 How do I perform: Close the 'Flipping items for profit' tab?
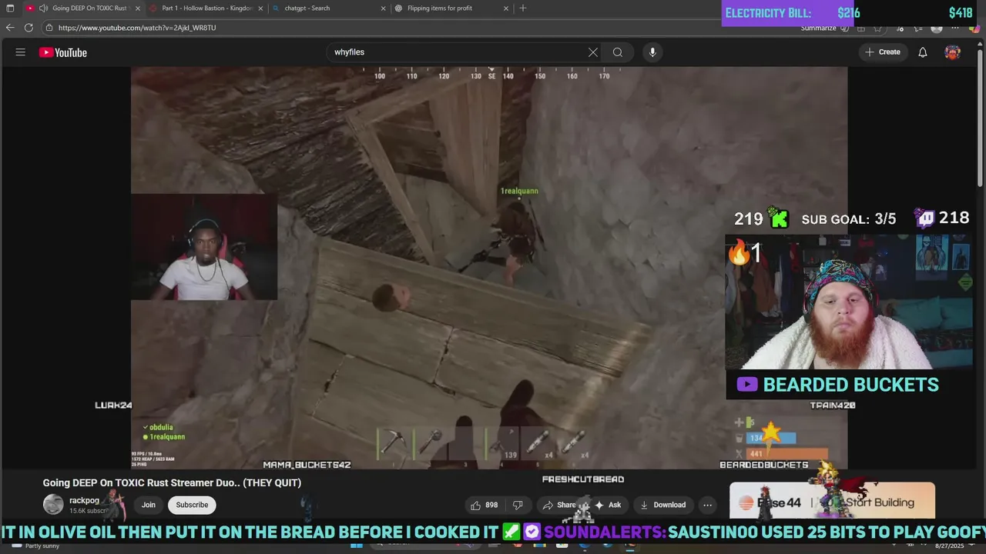(506, 8)
